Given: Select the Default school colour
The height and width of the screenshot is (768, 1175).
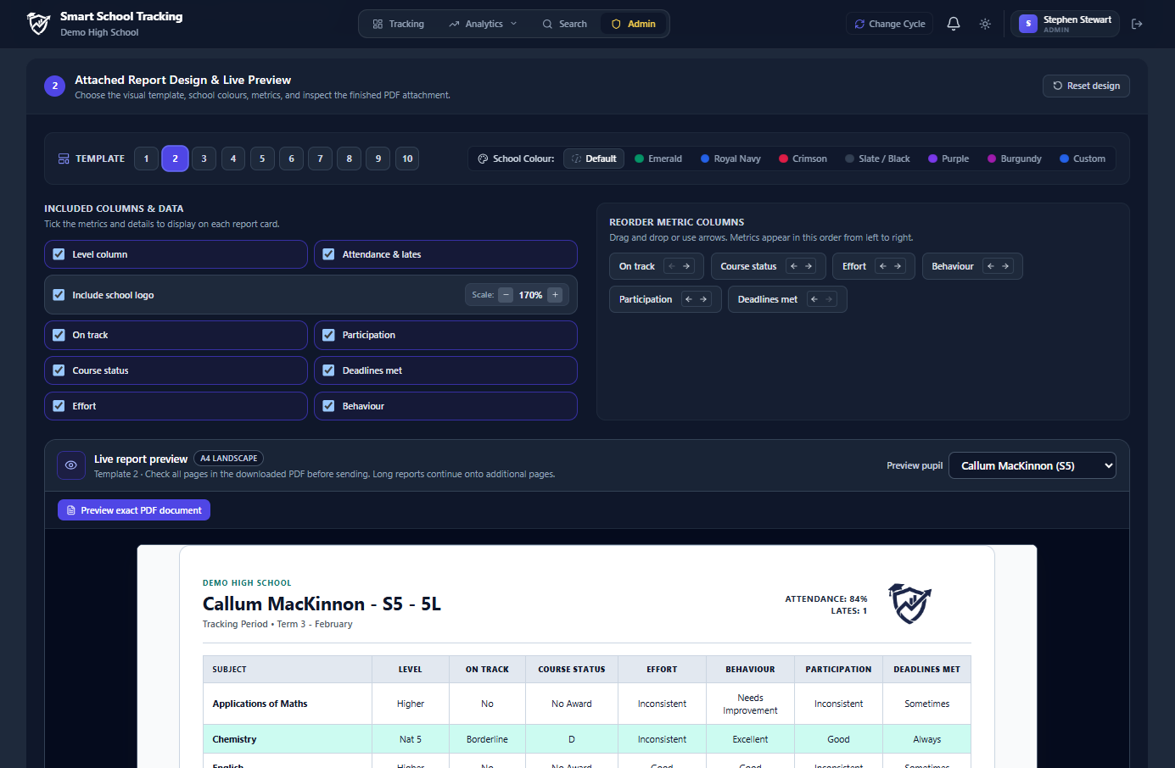Looking at the screenshot, I should coord(594,159).
